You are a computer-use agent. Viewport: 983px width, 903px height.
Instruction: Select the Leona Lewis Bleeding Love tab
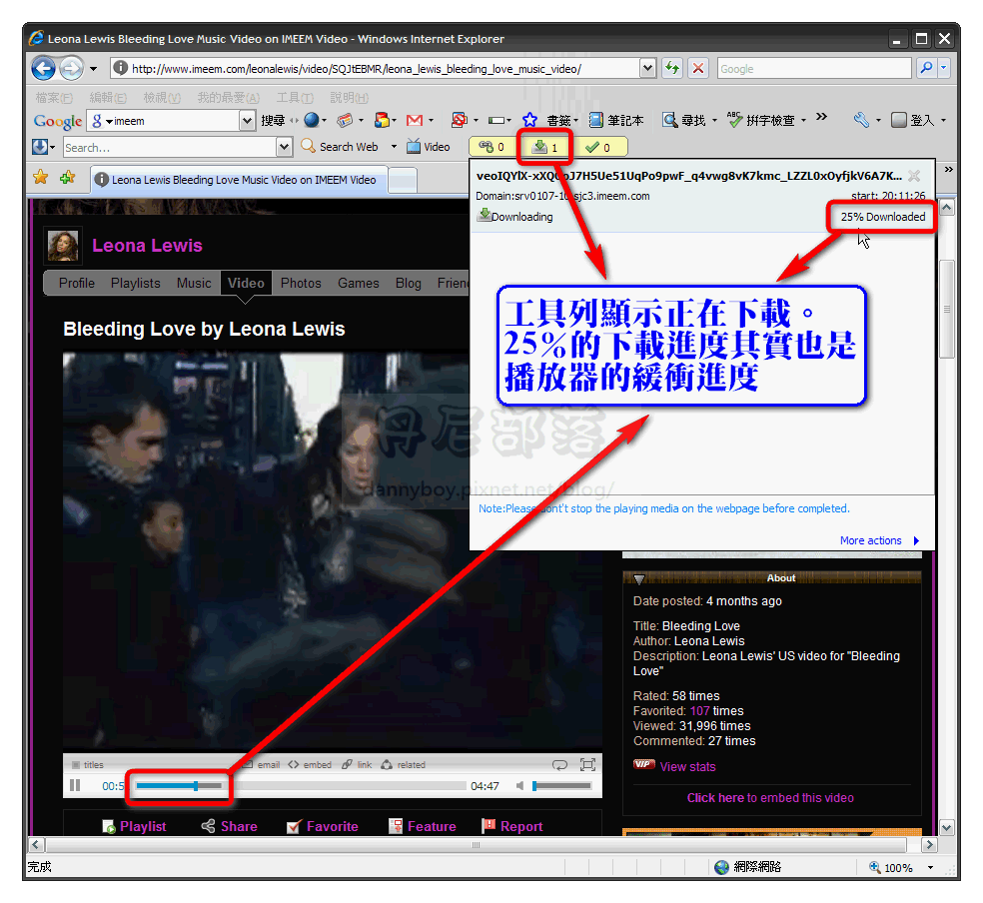coord(238,180)
